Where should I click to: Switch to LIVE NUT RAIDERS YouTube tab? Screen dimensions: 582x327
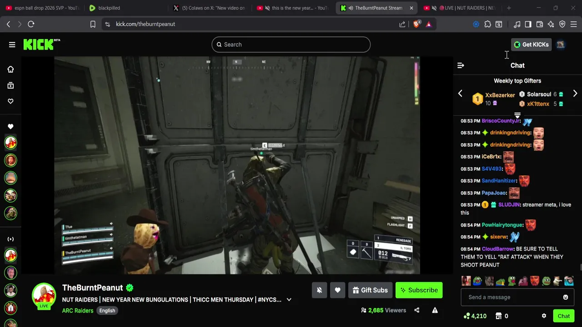point(461,8)
